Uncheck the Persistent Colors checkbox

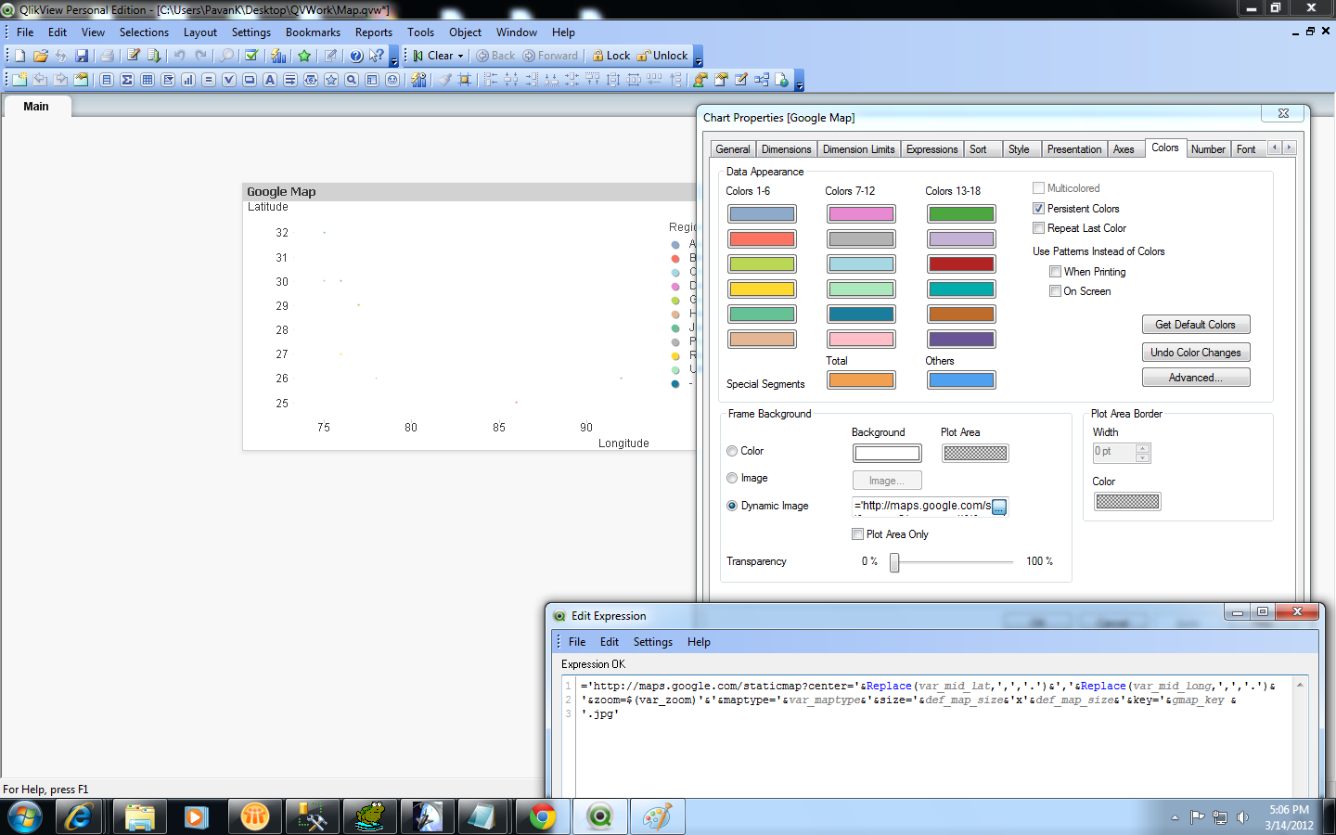[1039, 209]
